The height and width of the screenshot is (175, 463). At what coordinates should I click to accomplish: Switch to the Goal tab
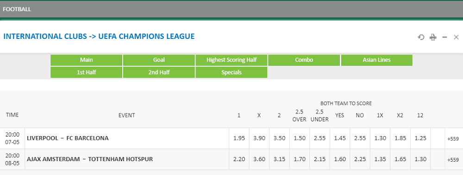(159, 60)
